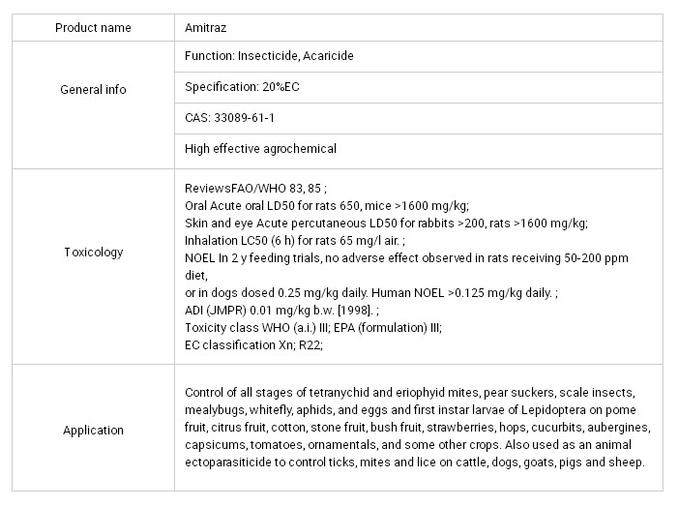
Task: Click the ectoparasiticide ticks and lice line
Action: pos(414,462)
